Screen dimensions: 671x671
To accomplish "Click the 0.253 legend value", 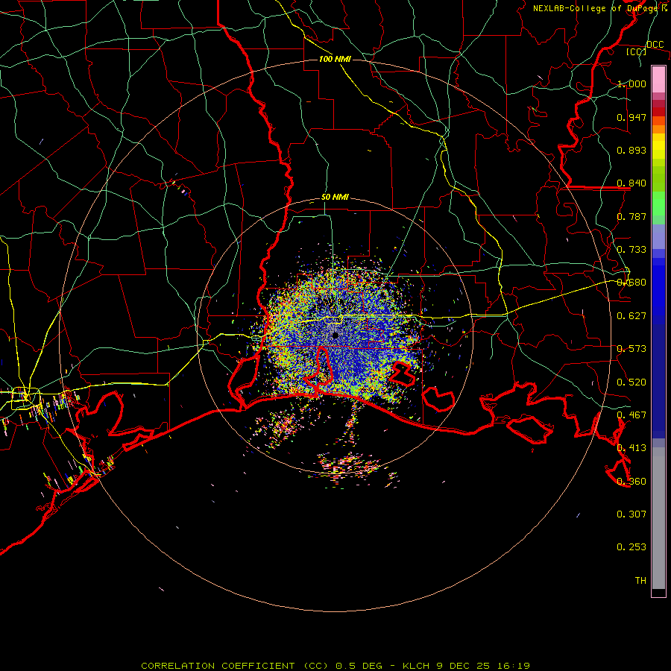I will 631,547.
